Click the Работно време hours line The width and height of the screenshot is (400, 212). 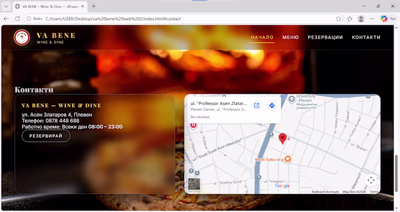coord(72,127)
